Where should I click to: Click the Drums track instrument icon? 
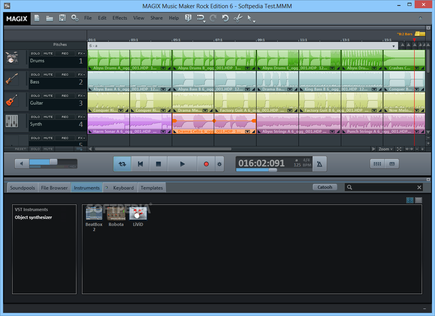click(x=12, y=58)
